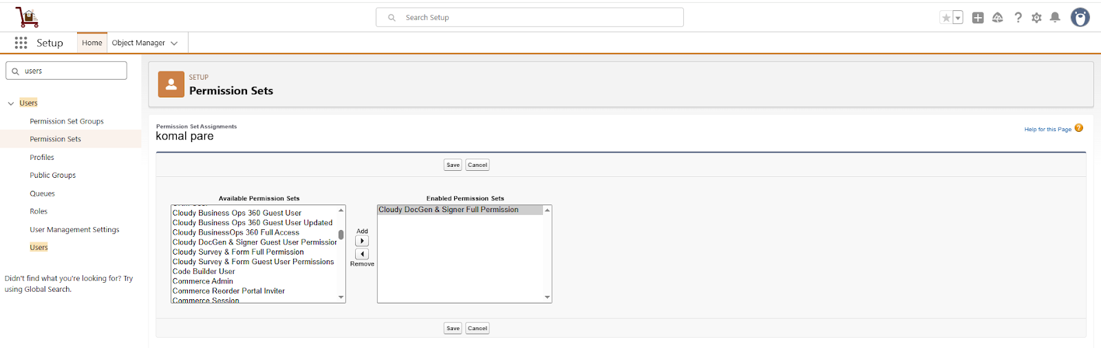Select Code Builder User in available list
Image resolution: width=1101 pixels, height=348 pixels.
click(x=204, y=271)
